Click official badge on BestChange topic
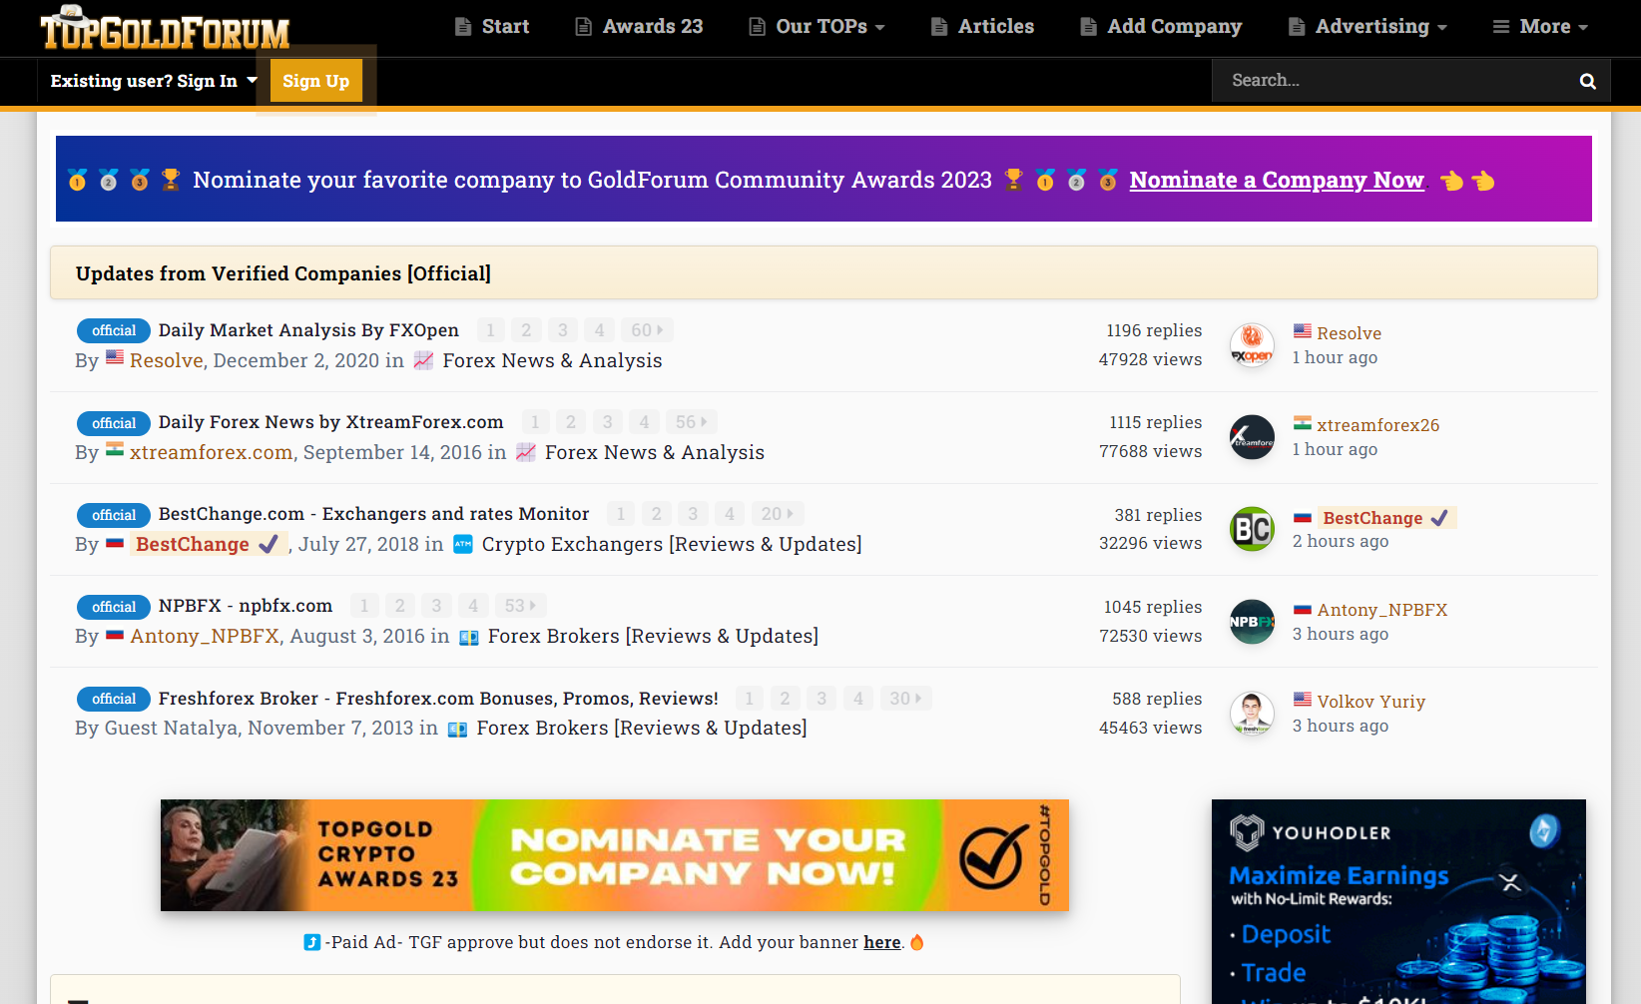The width and height of the screenshot is (1641, 1004). pos(114,515)
